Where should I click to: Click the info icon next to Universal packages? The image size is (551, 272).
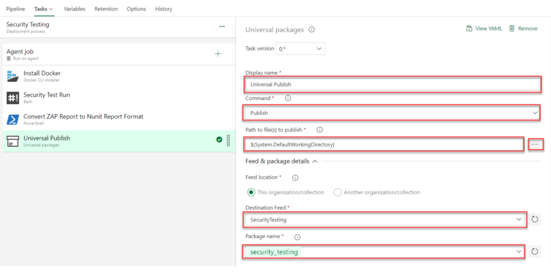[x=311, y=29]
